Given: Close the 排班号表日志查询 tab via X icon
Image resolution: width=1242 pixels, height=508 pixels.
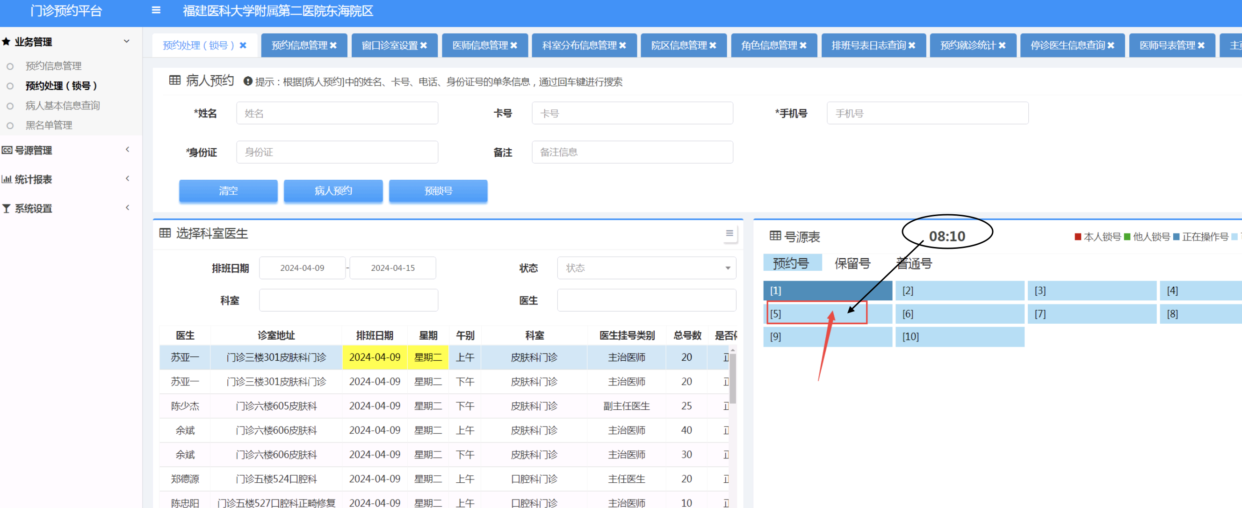Looking at the screenshot, I should click(912, 45).
